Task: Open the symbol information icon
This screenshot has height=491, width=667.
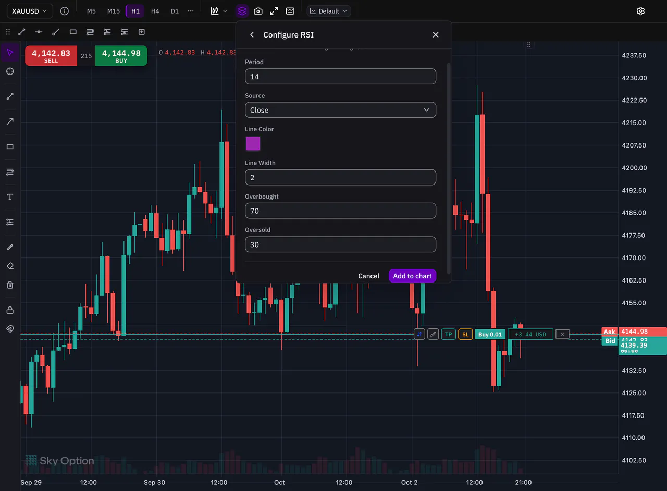Action: [x=65, y=11]
